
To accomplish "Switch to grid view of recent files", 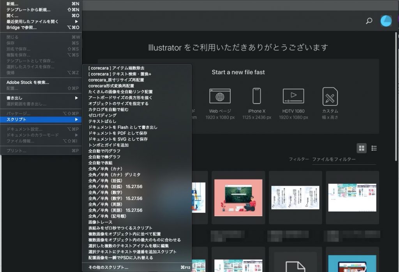I will tap(362, 148).
